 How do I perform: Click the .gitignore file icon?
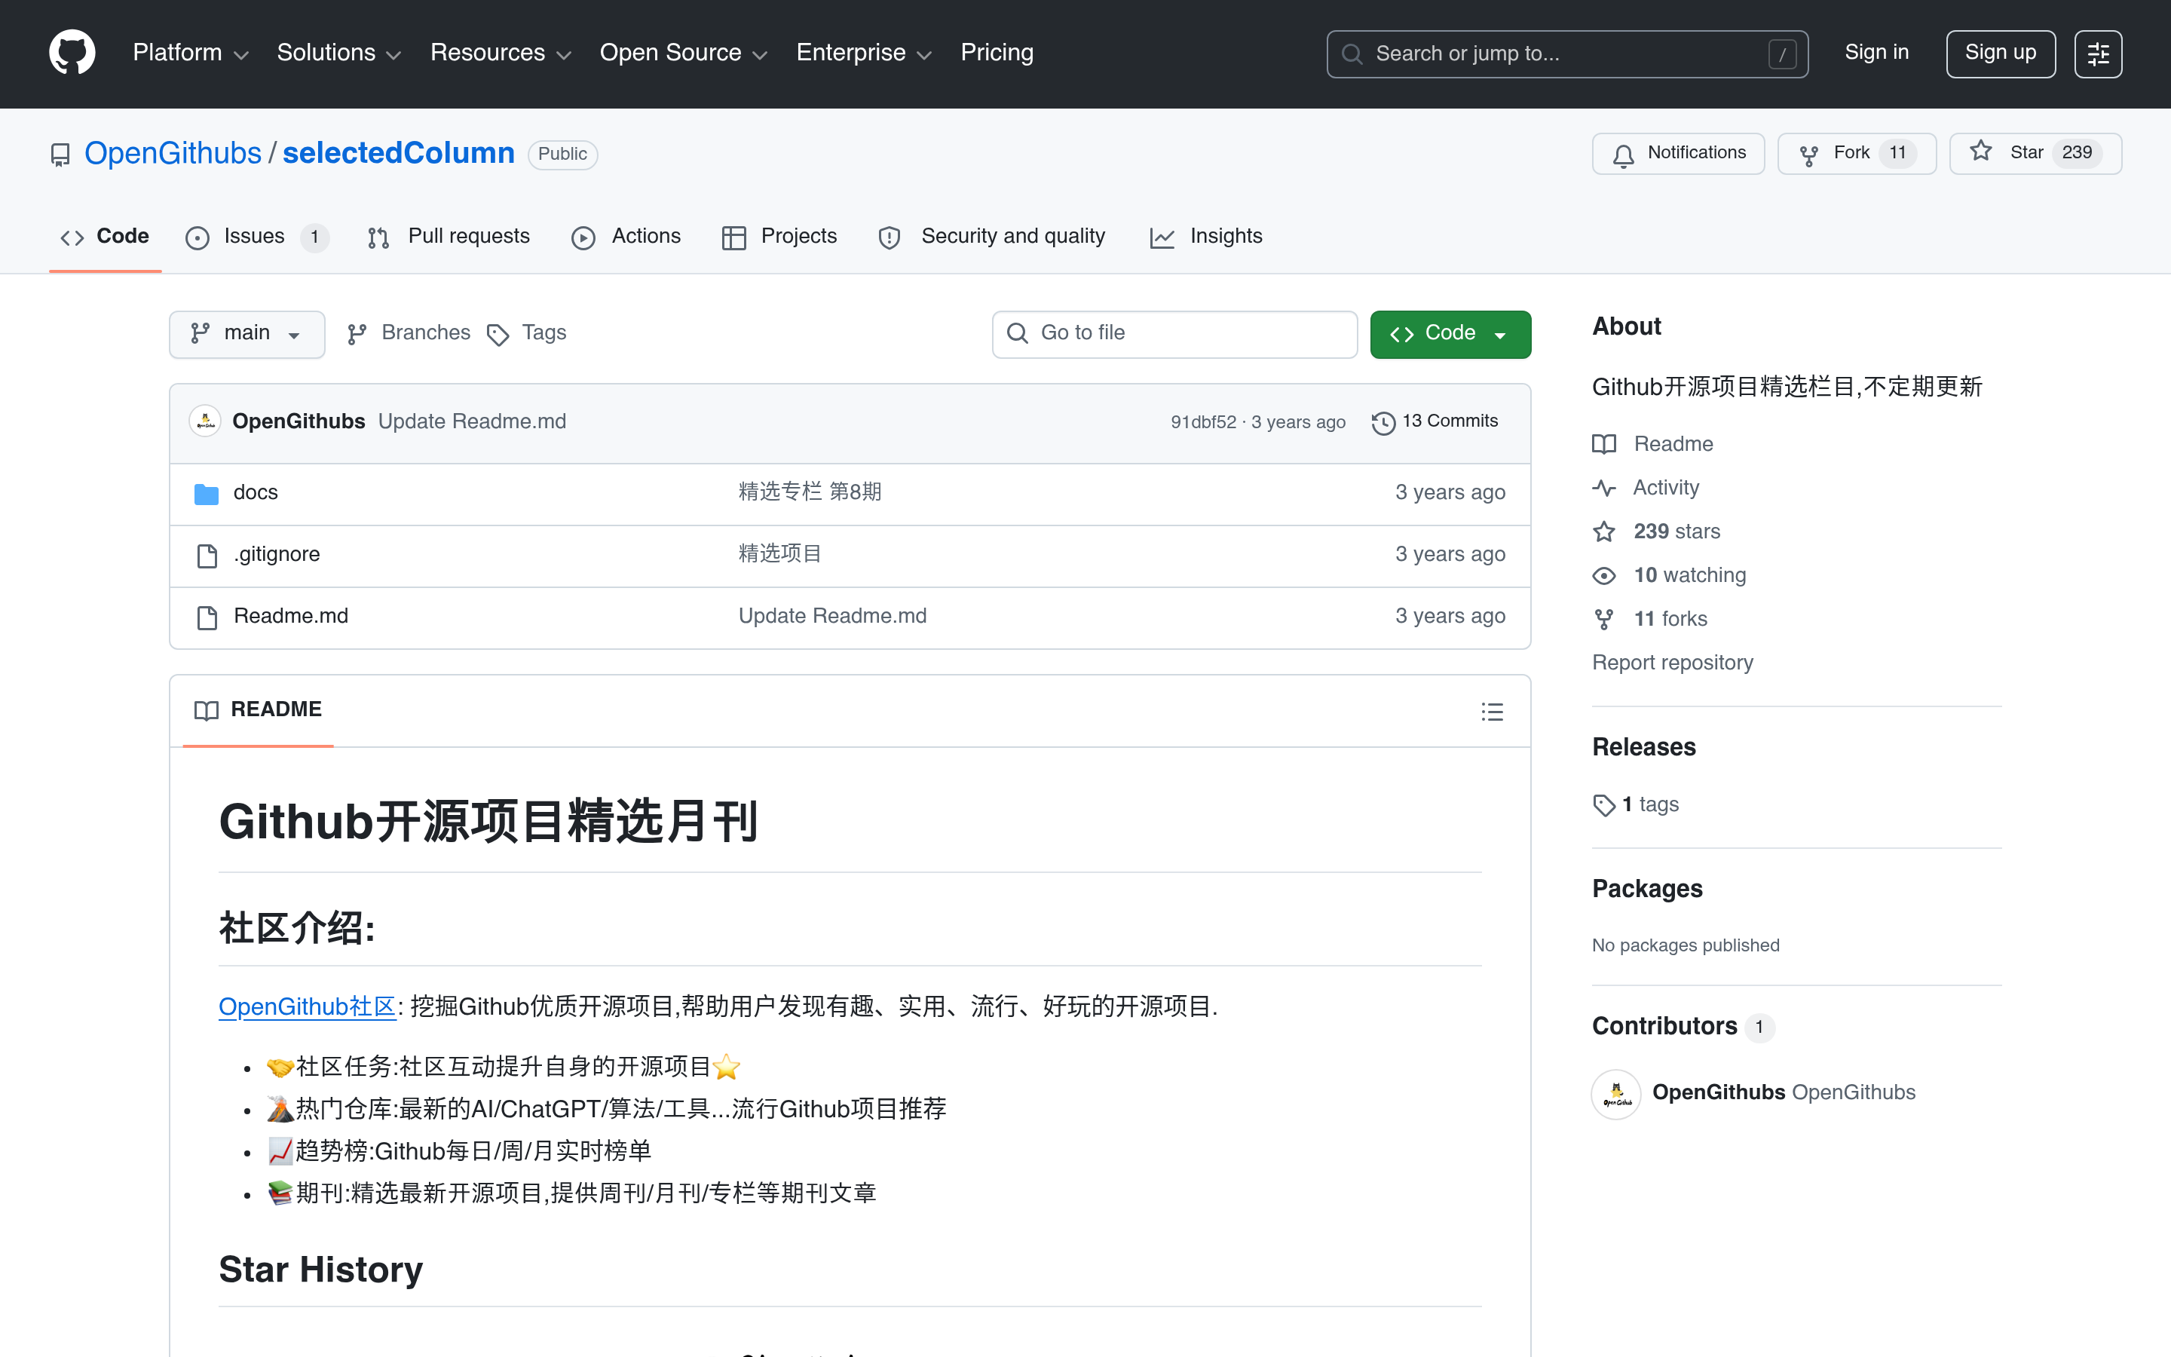tap(207, 556)
